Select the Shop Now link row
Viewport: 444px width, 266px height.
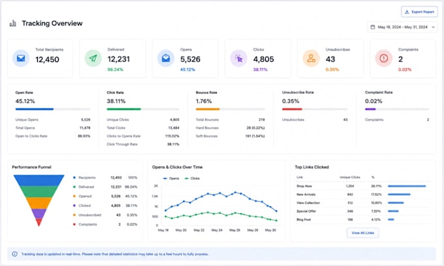point(363,186)
